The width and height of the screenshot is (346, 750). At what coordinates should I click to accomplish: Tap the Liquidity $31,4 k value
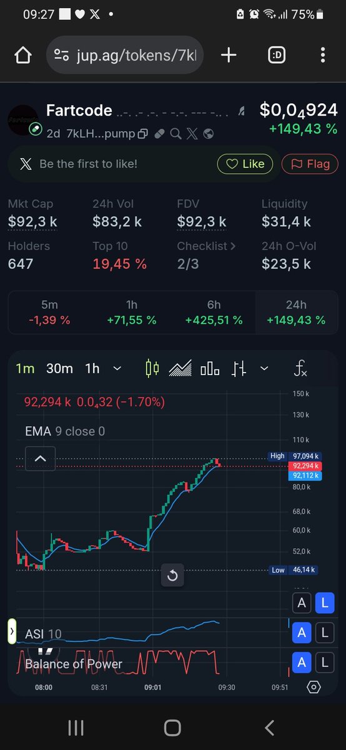click(x=286, y=221)
